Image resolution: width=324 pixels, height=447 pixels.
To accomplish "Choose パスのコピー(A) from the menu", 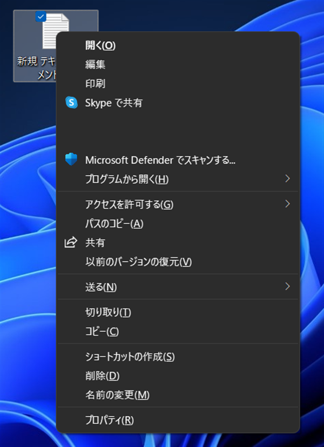I will [178, 224].
